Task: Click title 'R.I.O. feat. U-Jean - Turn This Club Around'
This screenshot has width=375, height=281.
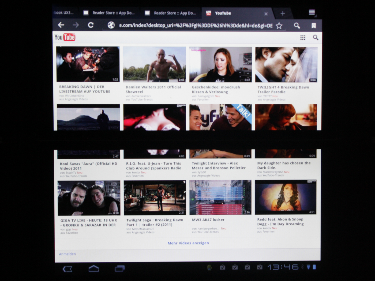Action: click(x=154, y=166)
